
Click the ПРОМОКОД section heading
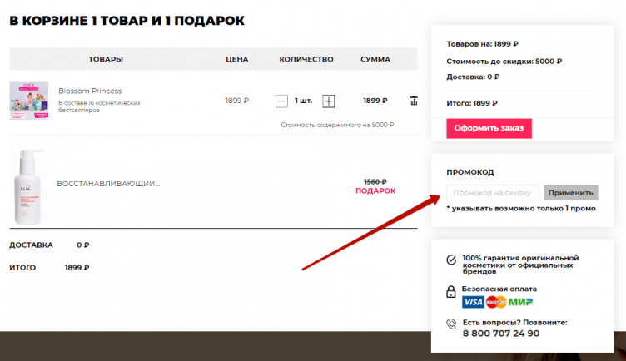click(469, 172)
